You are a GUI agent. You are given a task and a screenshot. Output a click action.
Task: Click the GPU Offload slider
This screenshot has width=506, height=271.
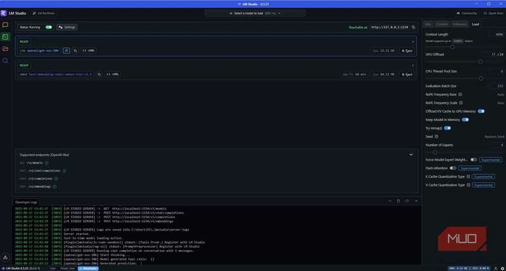(x=479, y=62)
